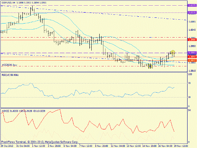
Task: Click the yellow circle marker near 1.5915
Action: coord(173,52)
